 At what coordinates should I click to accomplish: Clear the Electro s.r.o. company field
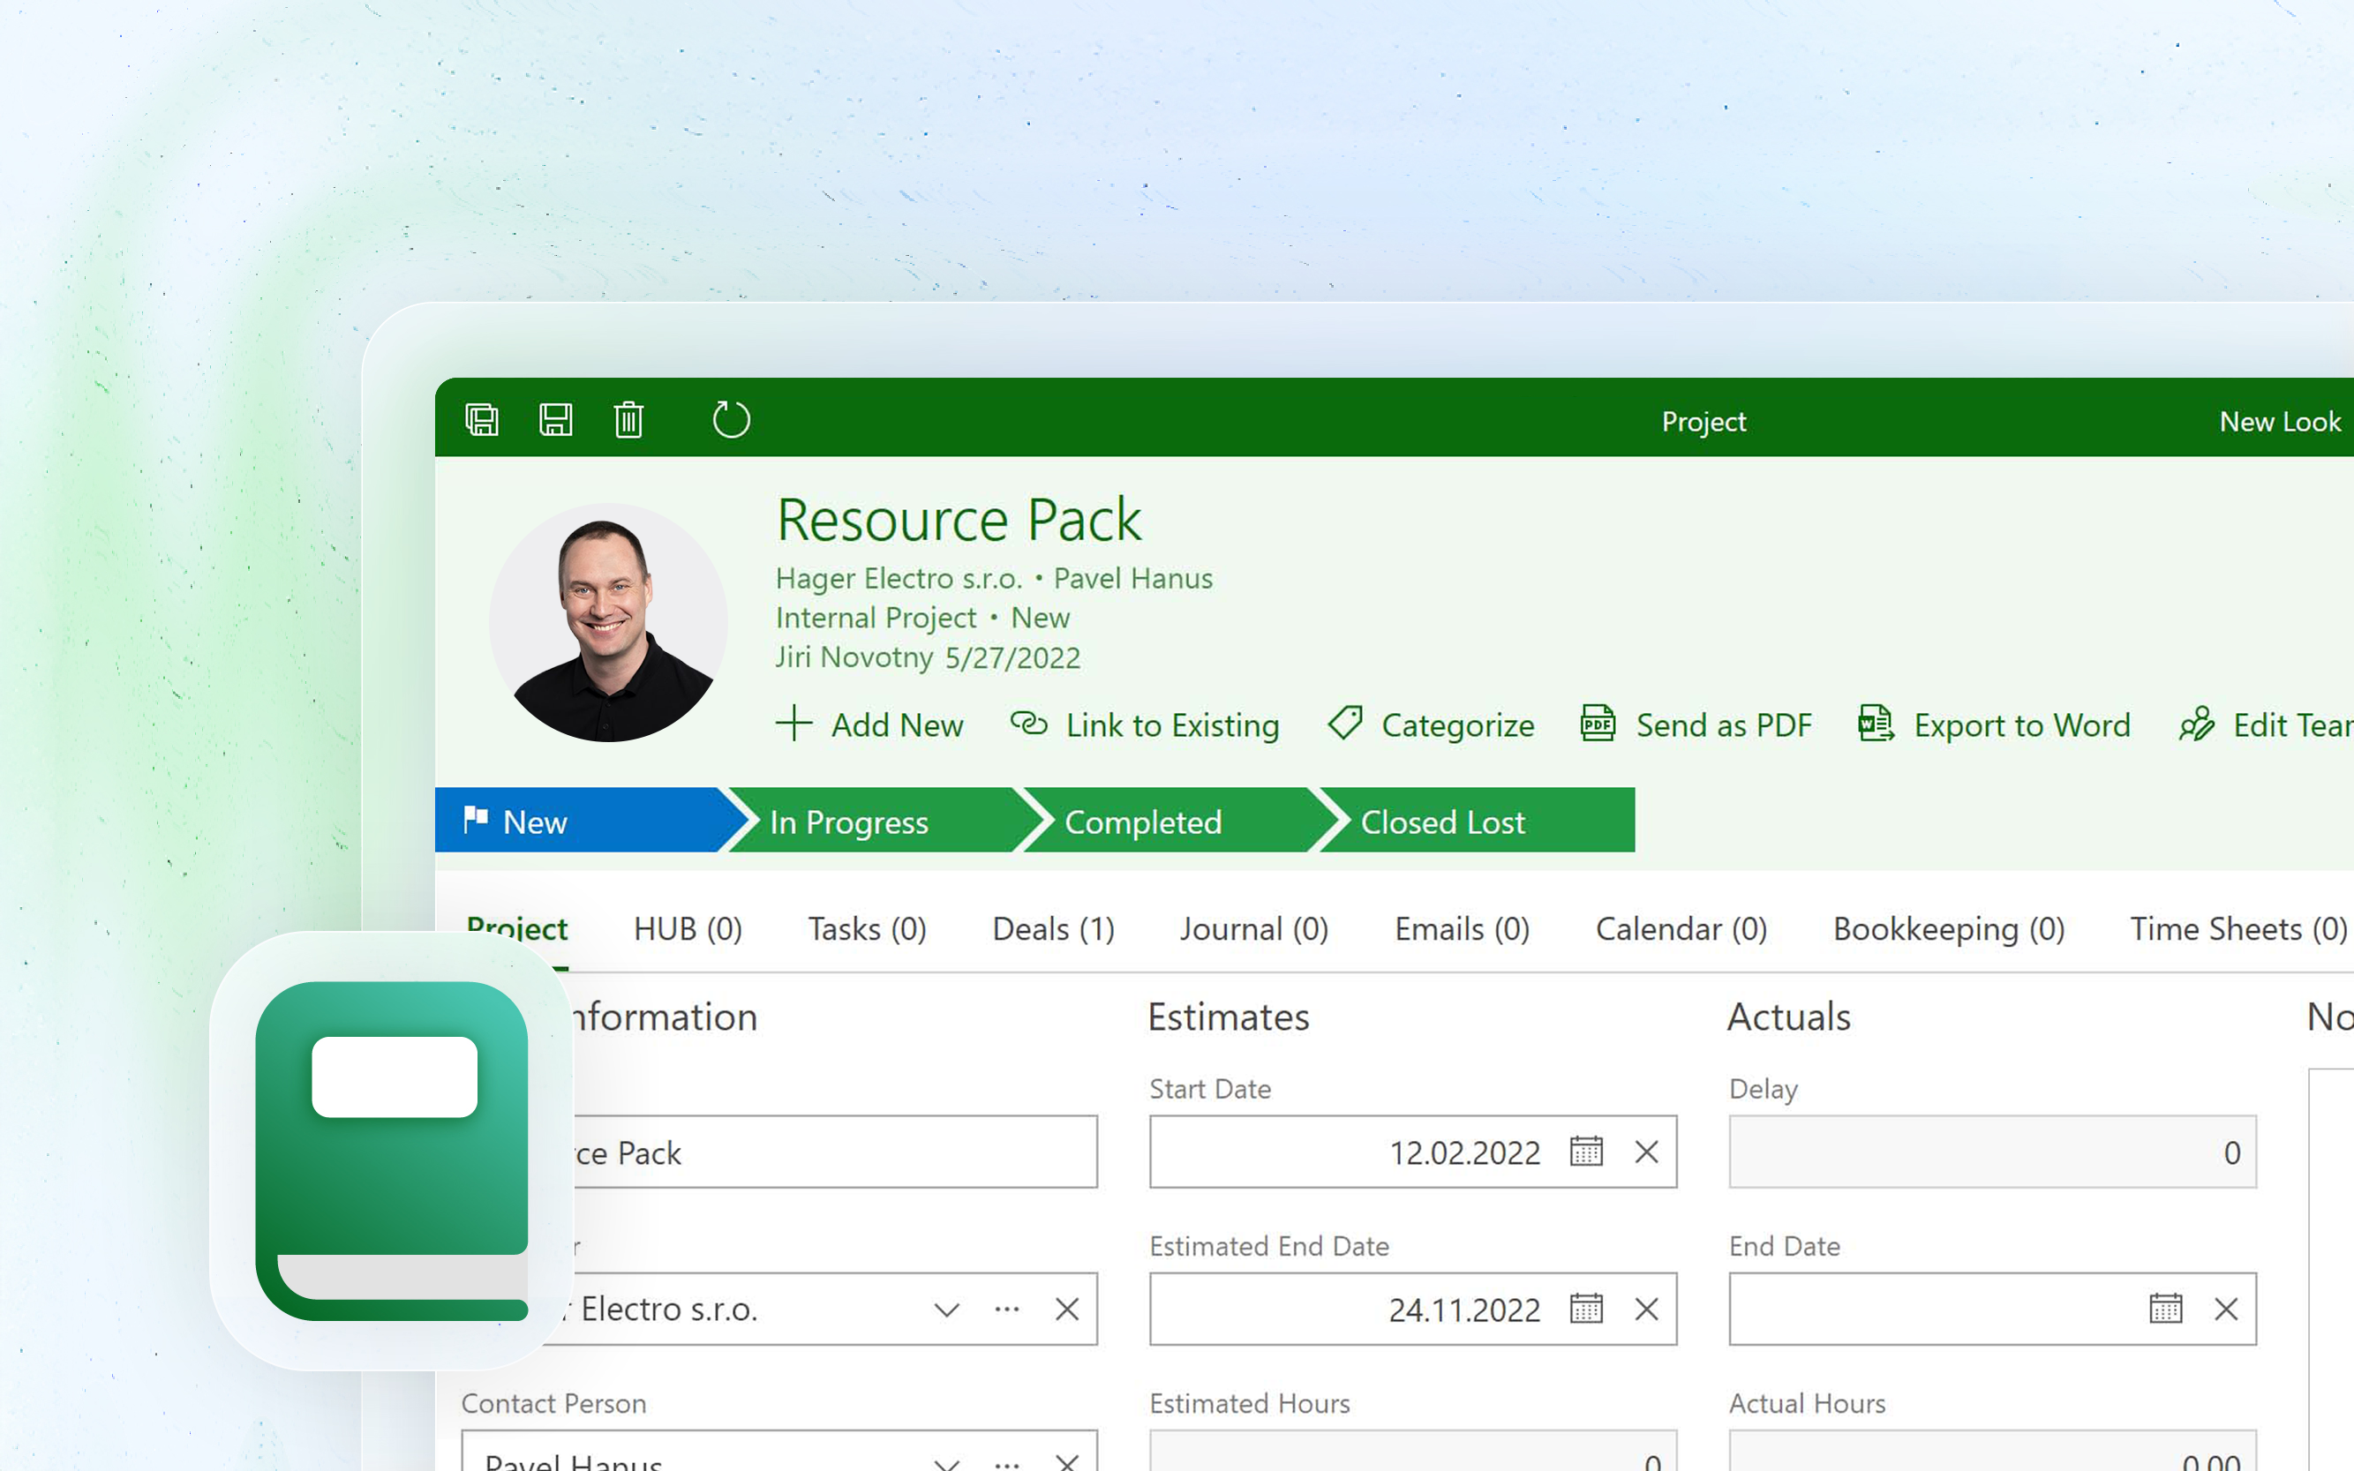[1067, 1309]
